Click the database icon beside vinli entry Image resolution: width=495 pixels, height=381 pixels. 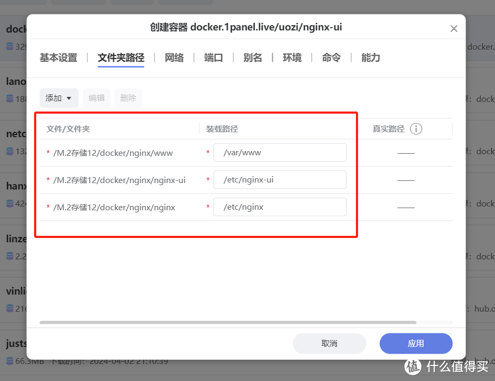tap(10, 308)
